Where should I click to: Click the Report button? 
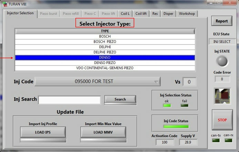221,21
